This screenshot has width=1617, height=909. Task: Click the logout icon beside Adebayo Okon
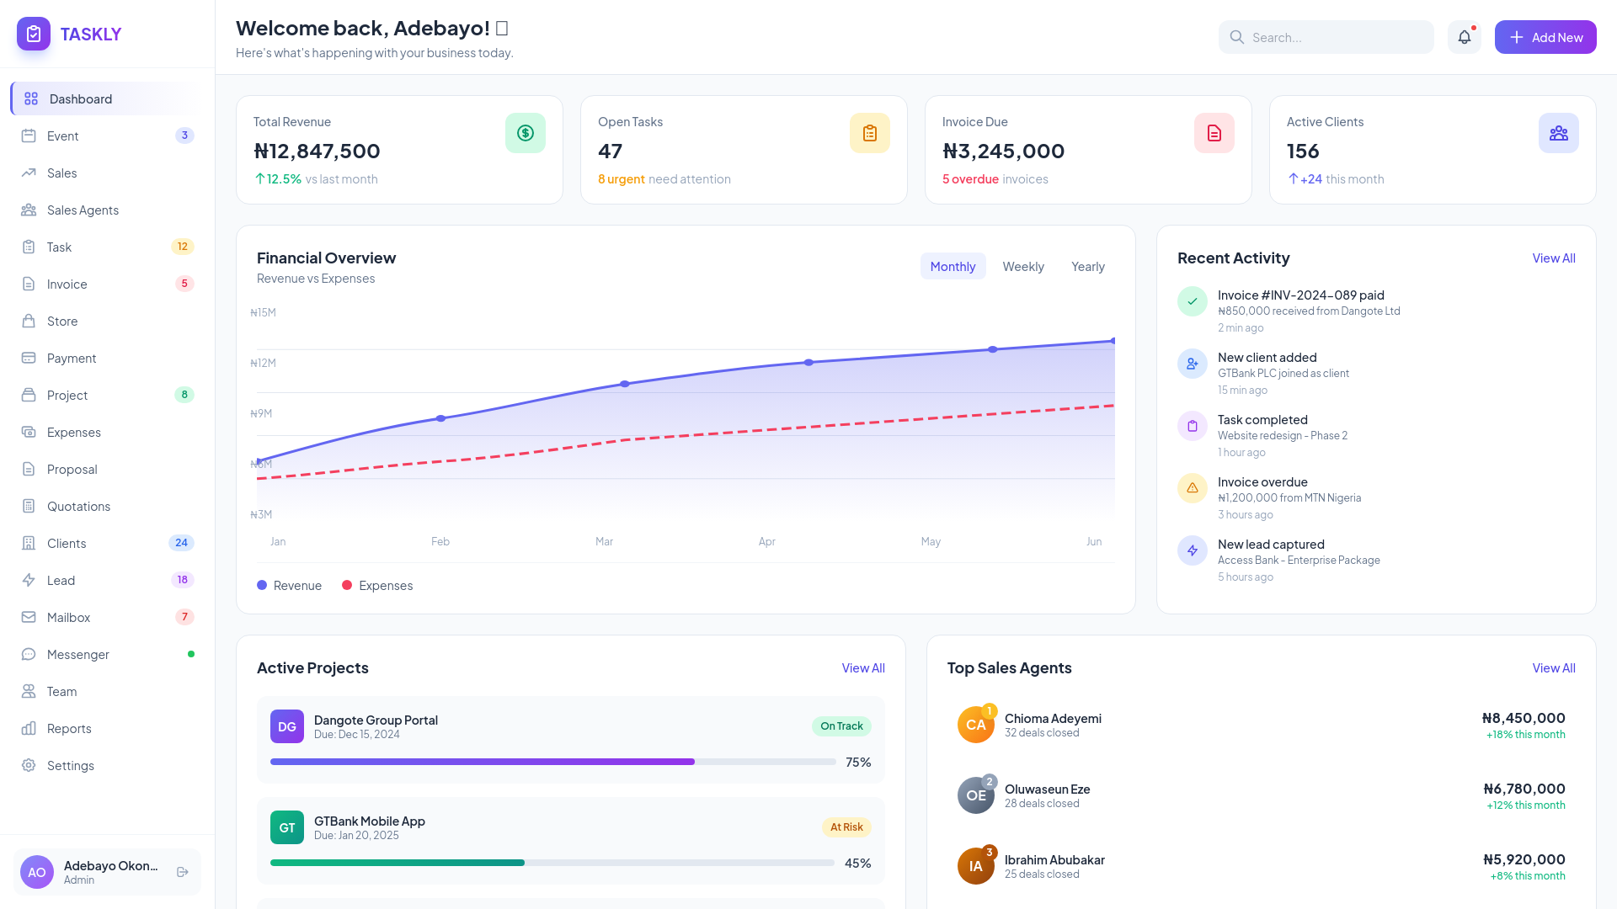click(x=183, y=872)
